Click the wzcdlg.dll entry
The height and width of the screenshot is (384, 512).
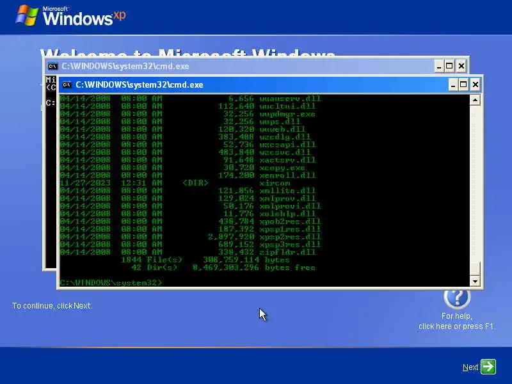(285, 137)
